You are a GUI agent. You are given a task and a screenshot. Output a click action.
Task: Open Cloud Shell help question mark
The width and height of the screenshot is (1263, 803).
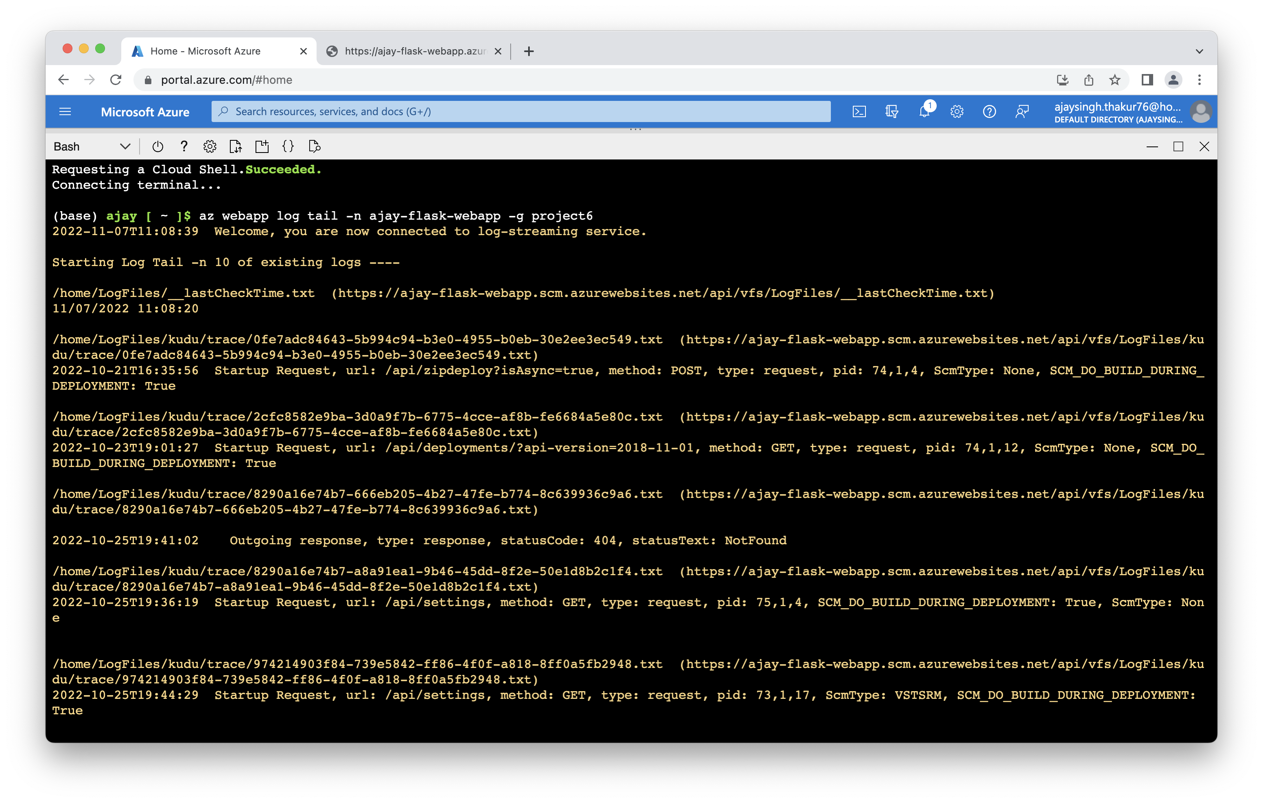[184, 146]
